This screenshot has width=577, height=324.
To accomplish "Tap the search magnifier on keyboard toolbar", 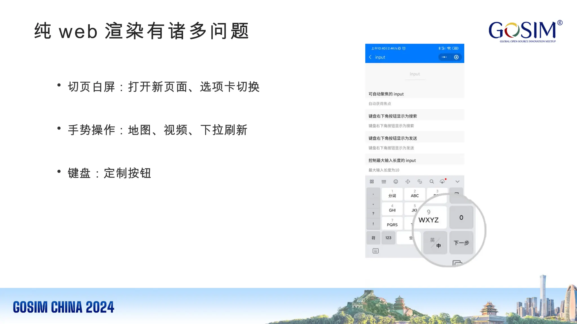I will pyautogui.click(x=432, y=182).
